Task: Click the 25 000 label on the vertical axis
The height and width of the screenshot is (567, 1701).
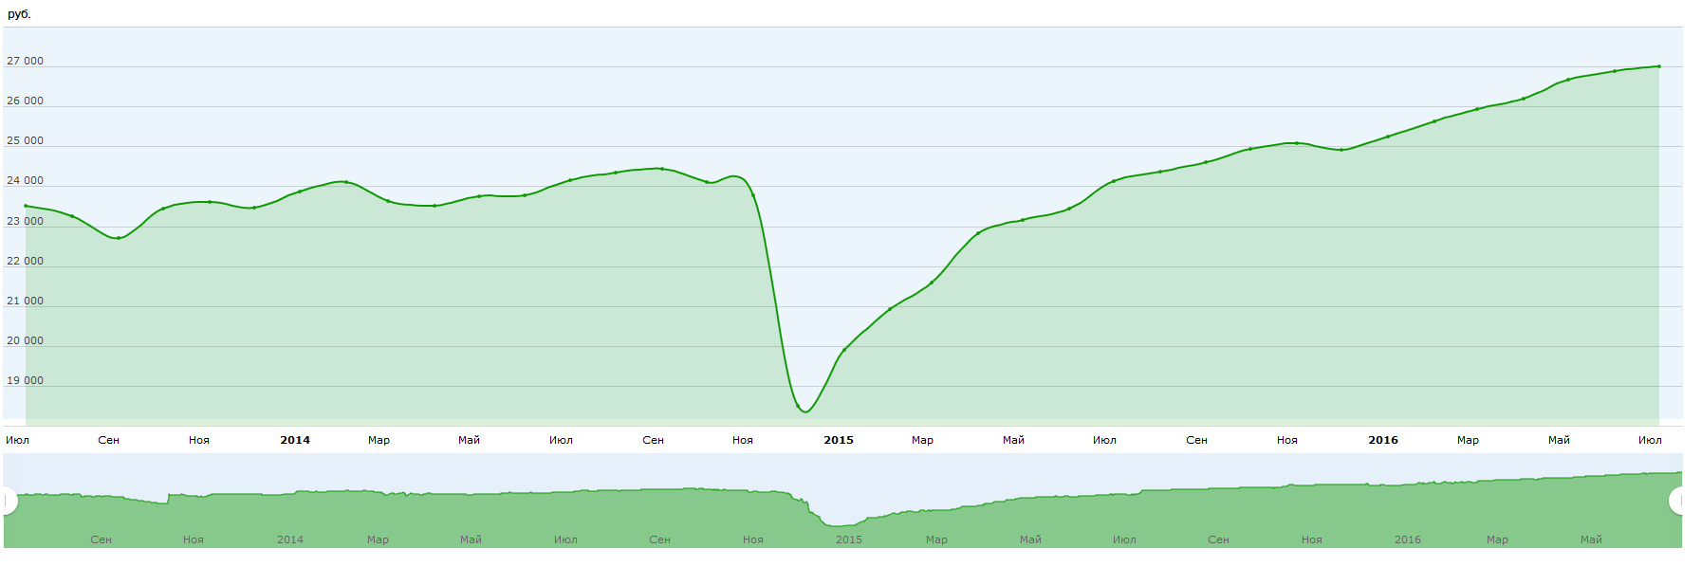Action: coord(26,140)
